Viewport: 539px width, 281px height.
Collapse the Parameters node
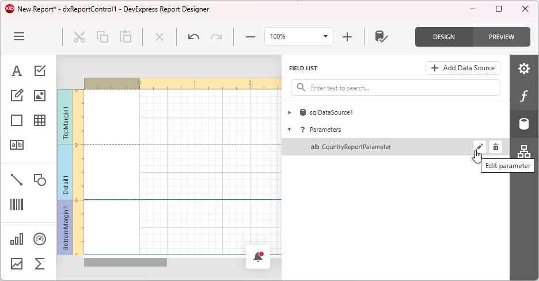[x=290, y=130]
